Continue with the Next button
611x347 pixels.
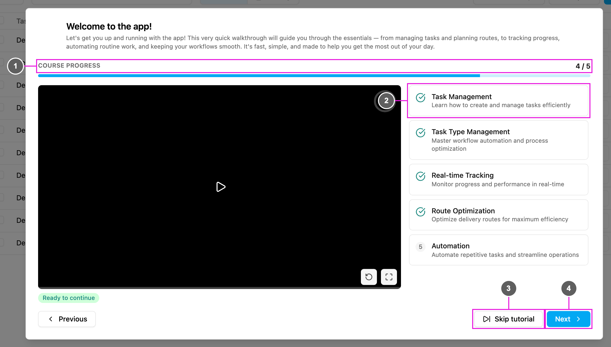pyautogui.click(x=568, y=319)
